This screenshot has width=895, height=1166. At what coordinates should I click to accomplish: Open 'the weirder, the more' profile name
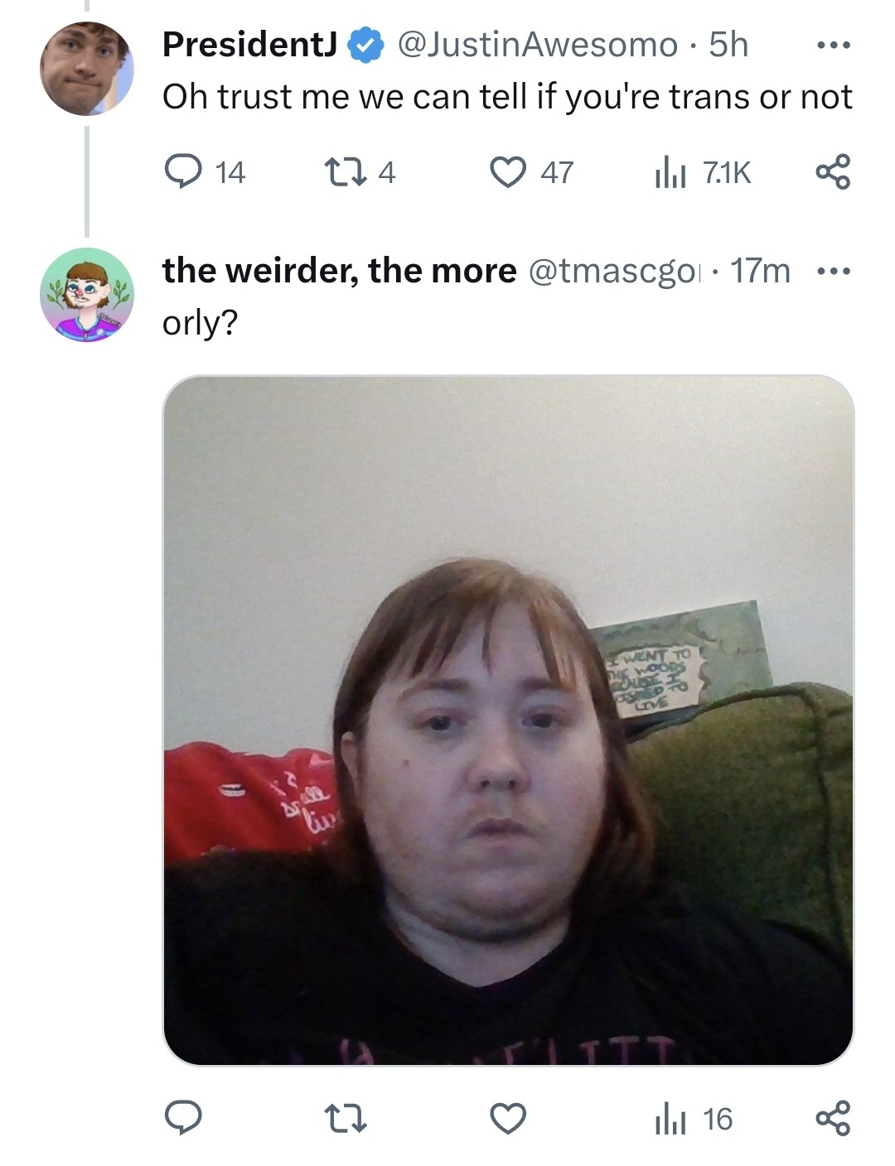click(x=340, y=271)
